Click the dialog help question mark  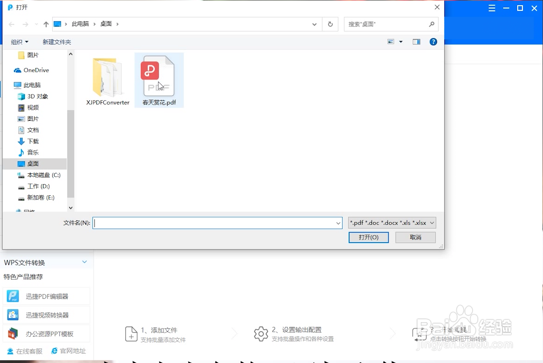tap(433, 41)
